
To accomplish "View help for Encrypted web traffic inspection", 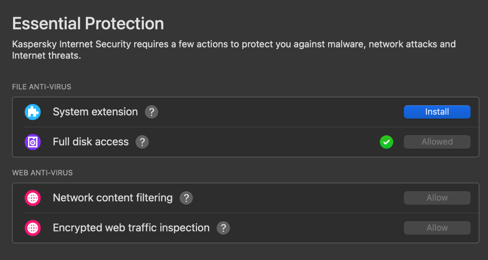I will (223, 228).
